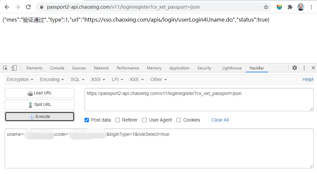Open the Chrome profile avatar
The height and width of the screenshot is (174, 317).
click(x=301, y=7)
